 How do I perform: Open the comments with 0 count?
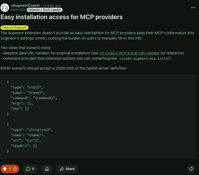[30, 169]
